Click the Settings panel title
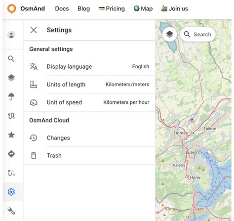 [x=59, y=30]
